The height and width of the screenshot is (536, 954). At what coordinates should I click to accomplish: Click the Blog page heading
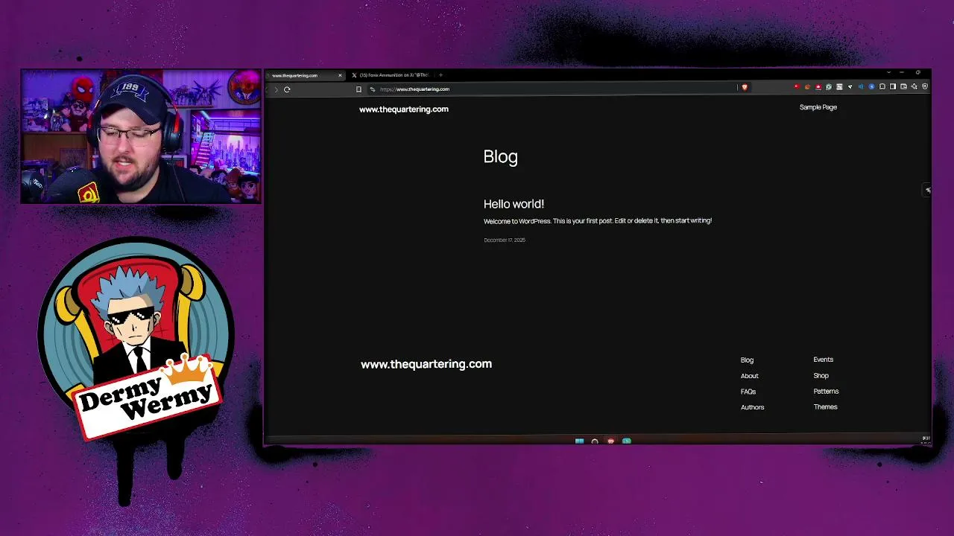click(x=501, y=156)
